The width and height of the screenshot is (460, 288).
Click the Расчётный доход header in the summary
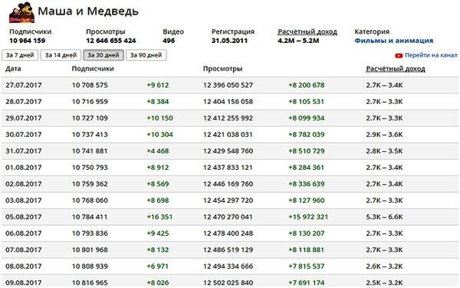[307, 31]
